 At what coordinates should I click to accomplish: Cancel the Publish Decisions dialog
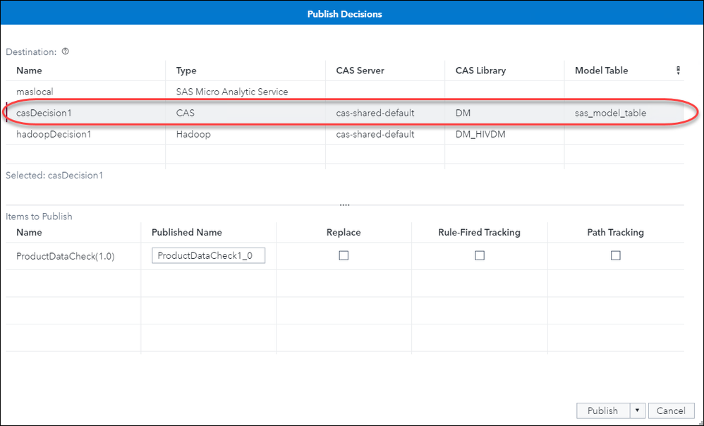pos(670,410)
